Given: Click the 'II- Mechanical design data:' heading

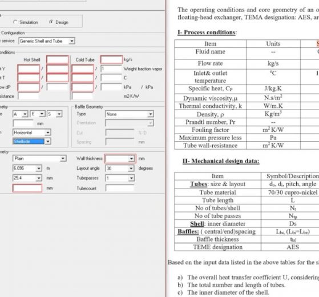Looking at the screenshot, I should pyautogui.click(x=221, y=161).
